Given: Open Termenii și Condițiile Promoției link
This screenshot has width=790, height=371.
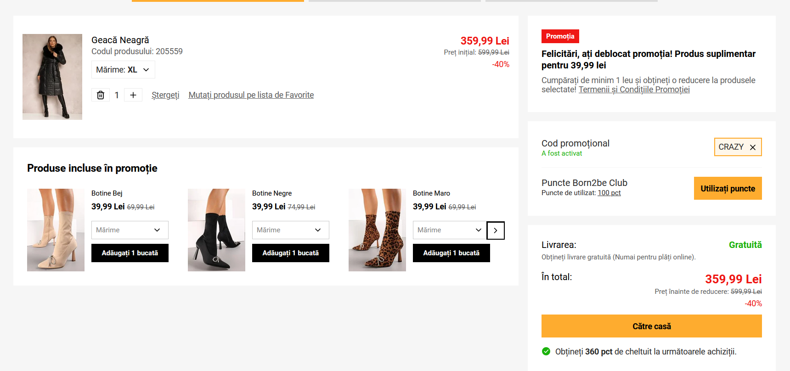Looking at the screenshot, I should [634, 90].
